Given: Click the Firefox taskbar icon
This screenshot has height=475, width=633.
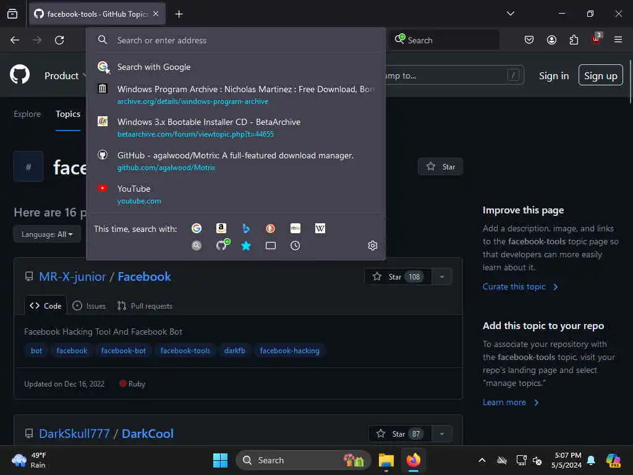Looking at the screenshot, I should [413, 460].
